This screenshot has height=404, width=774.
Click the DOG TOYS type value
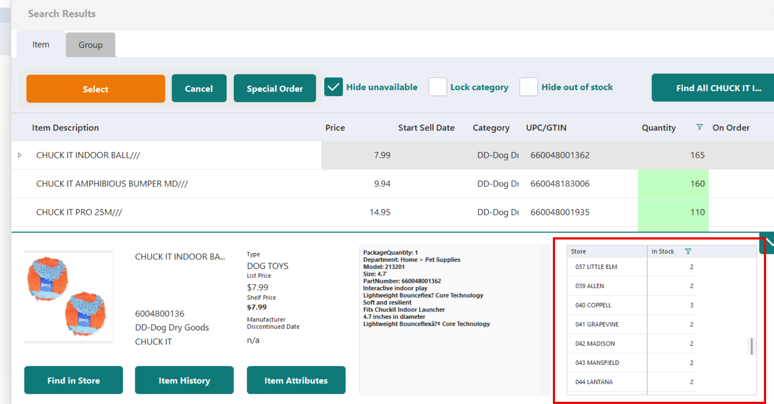coord(268,266)
